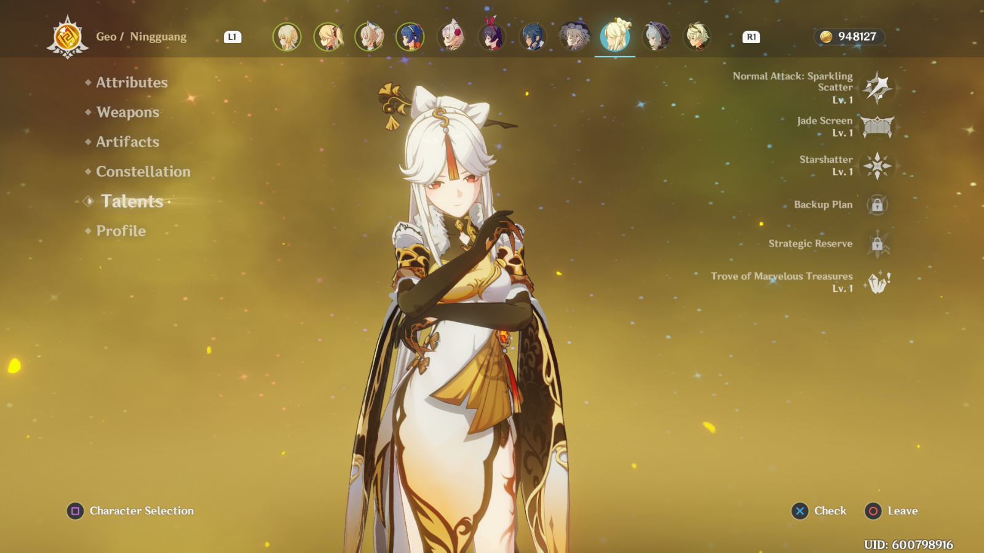Click the Geo element emblem

pyautogui.click(x=67, y=37)
